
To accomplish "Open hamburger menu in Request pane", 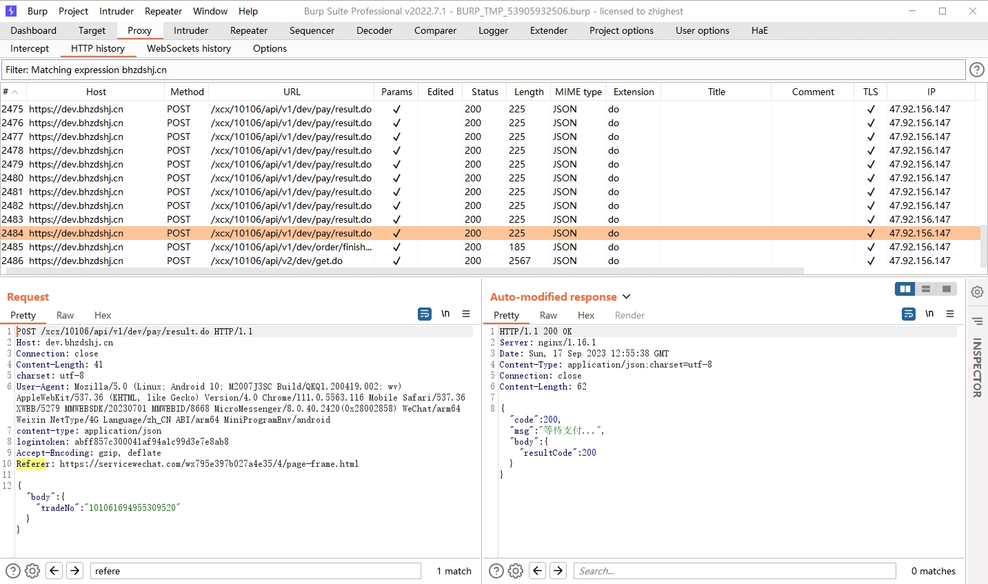I will (466, 314).
